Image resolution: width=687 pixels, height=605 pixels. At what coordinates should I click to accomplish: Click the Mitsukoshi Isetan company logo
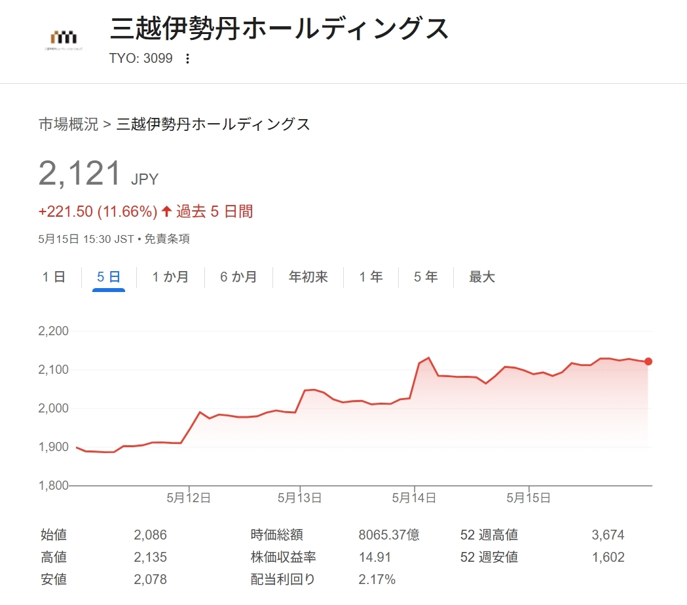(64, 39)
